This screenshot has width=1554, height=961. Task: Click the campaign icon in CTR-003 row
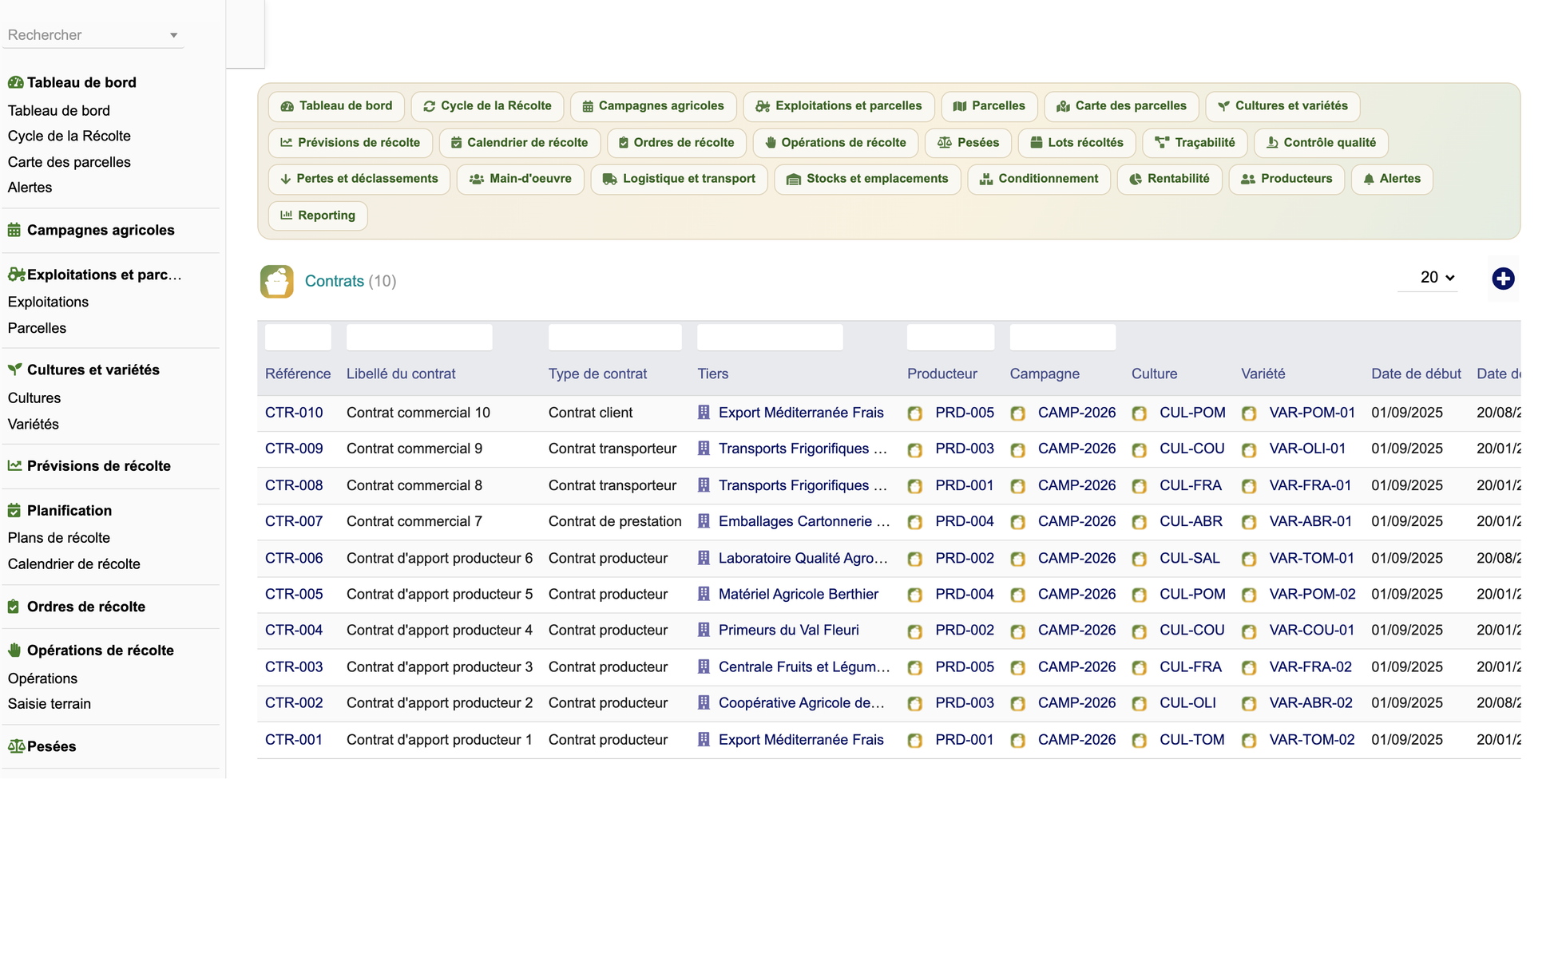(1018, 667)
